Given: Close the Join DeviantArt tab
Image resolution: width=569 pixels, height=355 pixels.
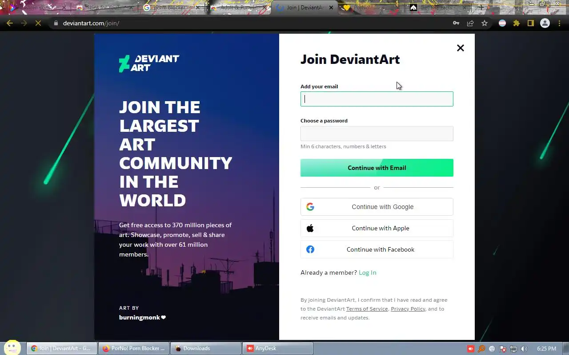Looking at the screenshot, I should [x=331, y=8].
